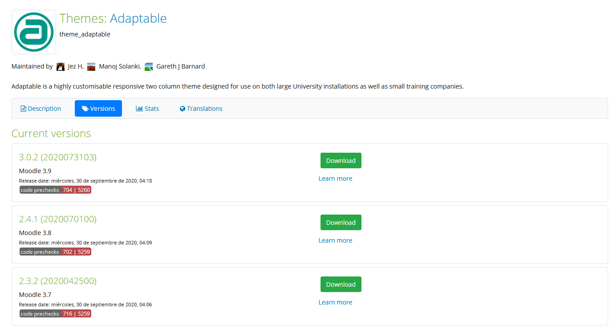613x329 pixels.
Task: Click Gareth J Barnard's avatar picture
Action: (x=149, y=67)
